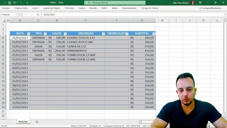Click the New Sheet plus icon
The image size is (227, 128).
[37, 122]
